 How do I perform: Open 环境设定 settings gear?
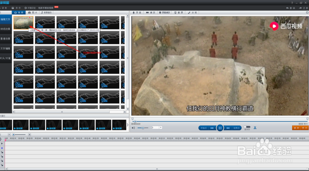(x=30, y=8)
